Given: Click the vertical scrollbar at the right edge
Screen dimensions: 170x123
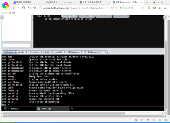Looking at the screenshot, I should pos(168,67).
